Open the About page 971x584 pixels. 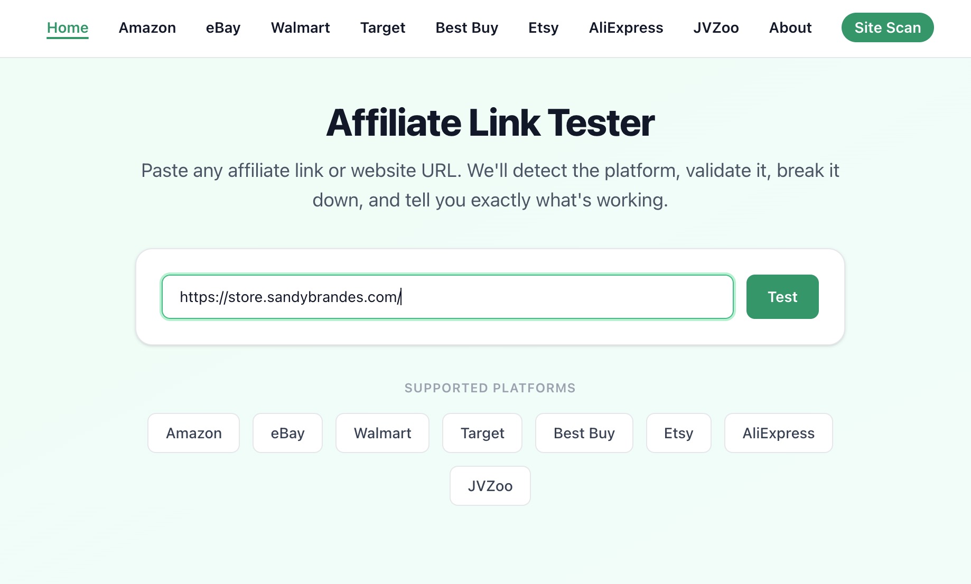790,27
